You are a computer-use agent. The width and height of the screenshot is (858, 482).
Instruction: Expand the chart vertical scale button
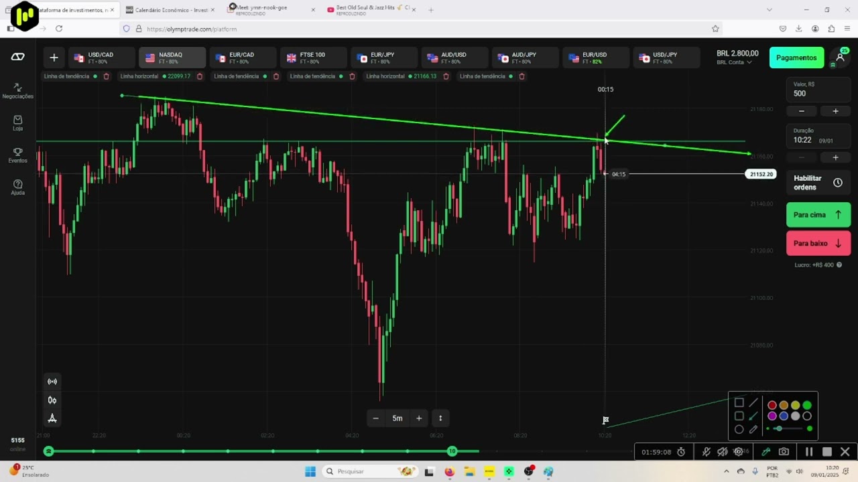pos(440,418)
